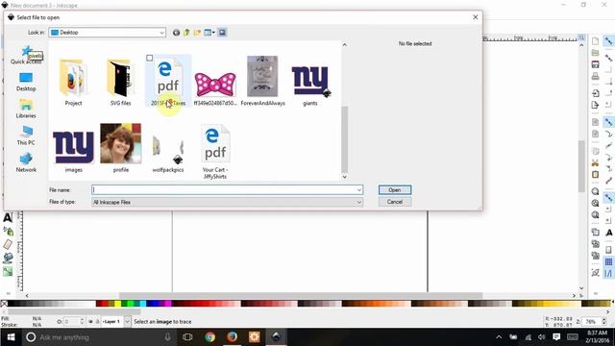Viewport: 615px width, 346px height.
Task: Toggle the preview pane icon in dialog toolbar
Action: [222, 33]
